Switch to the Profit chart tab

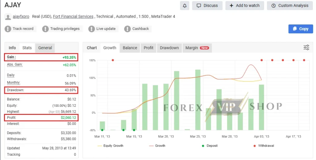tap(148, 48)
